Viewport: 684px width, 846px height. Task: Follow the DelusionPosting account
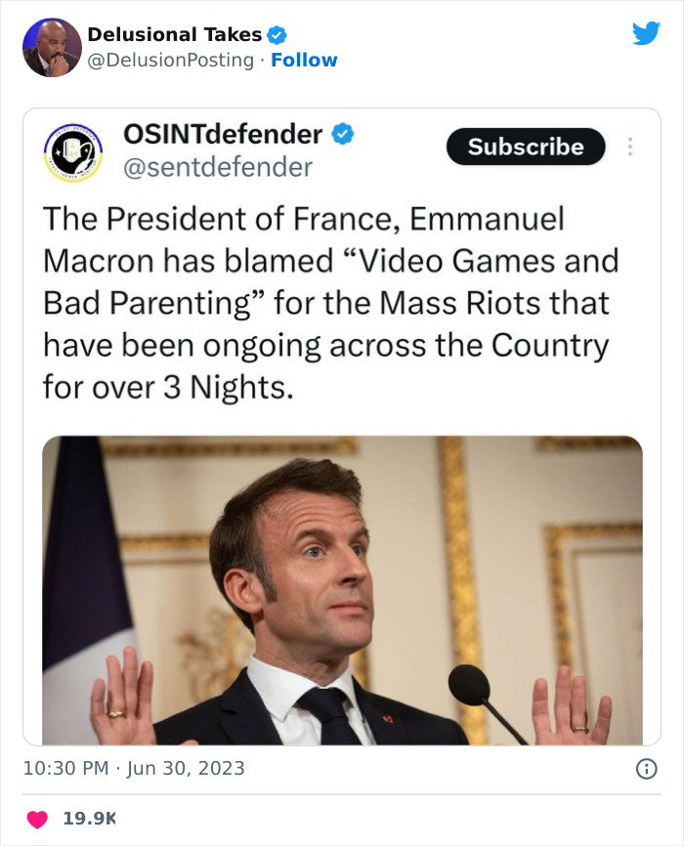[304, 61]
